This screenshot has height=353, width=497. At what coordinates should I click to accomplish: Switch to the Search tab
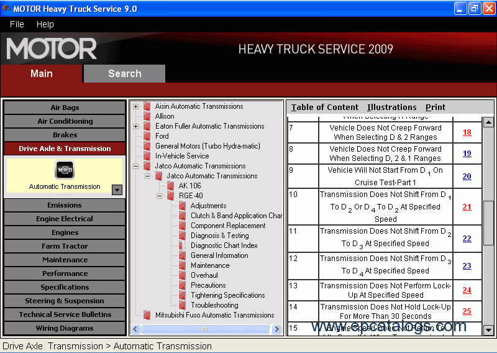[125, 73]
